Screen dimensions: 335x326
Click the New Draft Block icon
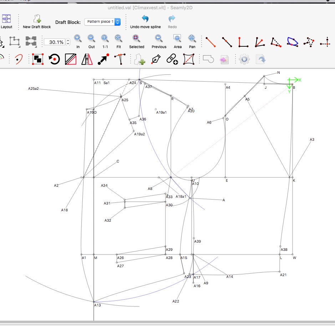pos(37,19)
